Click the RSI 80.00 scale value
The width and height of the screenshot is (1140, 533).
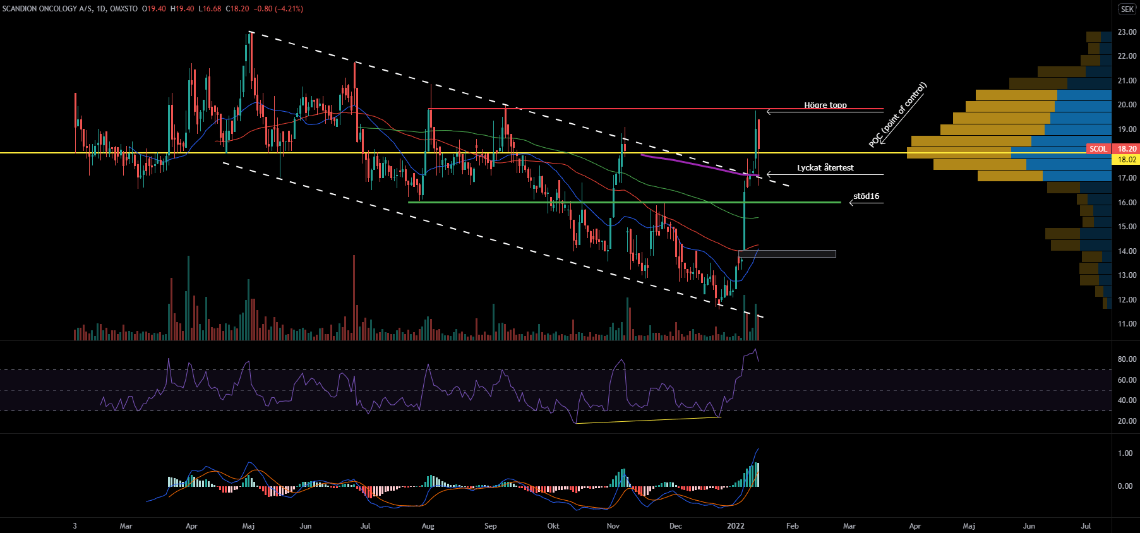point(1127,359)
